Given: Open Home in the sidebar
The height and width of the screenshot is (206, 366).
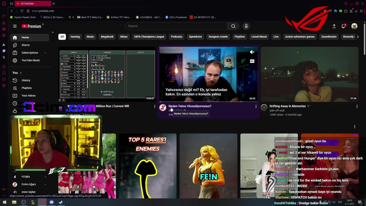Looking at the screenshot, I should coord(30,37).
